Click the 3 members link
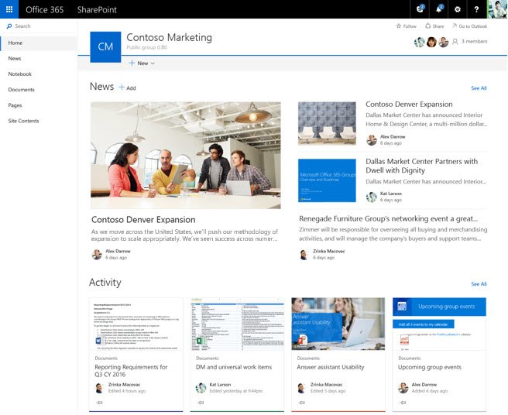Viewport: 508px width, 415px height. pyautogui.click(x=474, y=41)
